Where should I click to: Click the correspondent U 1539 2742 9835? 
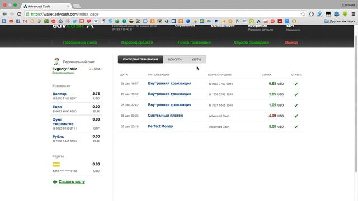point(221,94)
